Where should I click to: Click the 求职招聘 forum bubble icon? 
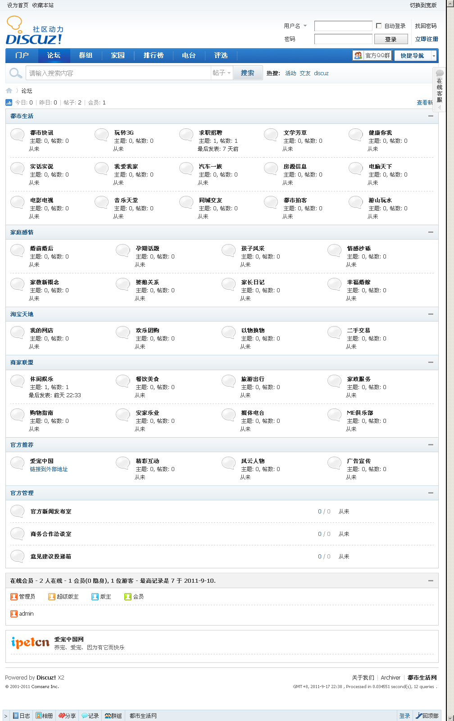tap(186, 135)
